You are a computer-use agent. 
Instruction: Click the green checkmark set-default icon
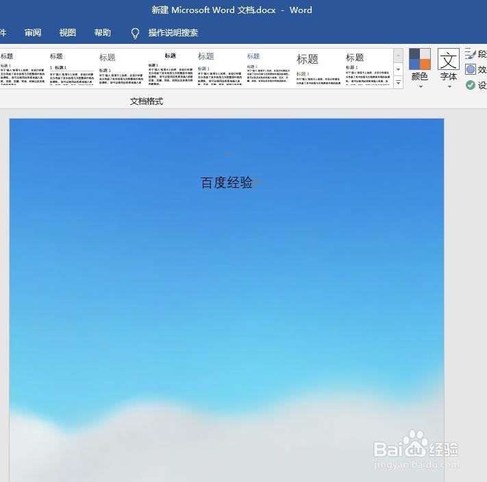tap(471, 85)
